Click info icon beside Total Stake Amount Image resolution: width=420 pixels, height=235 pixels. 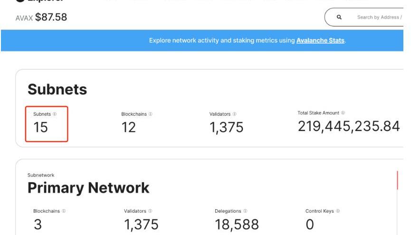[343, 113]
